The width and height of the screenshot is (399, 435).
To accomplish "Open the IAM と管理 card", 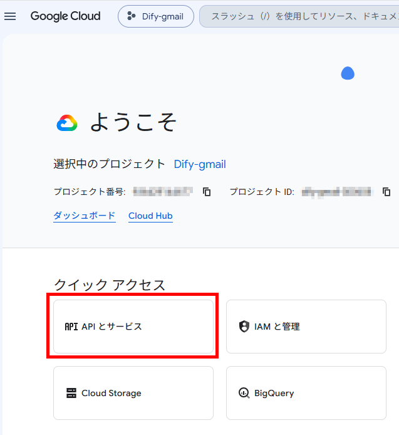I will 306,327.
